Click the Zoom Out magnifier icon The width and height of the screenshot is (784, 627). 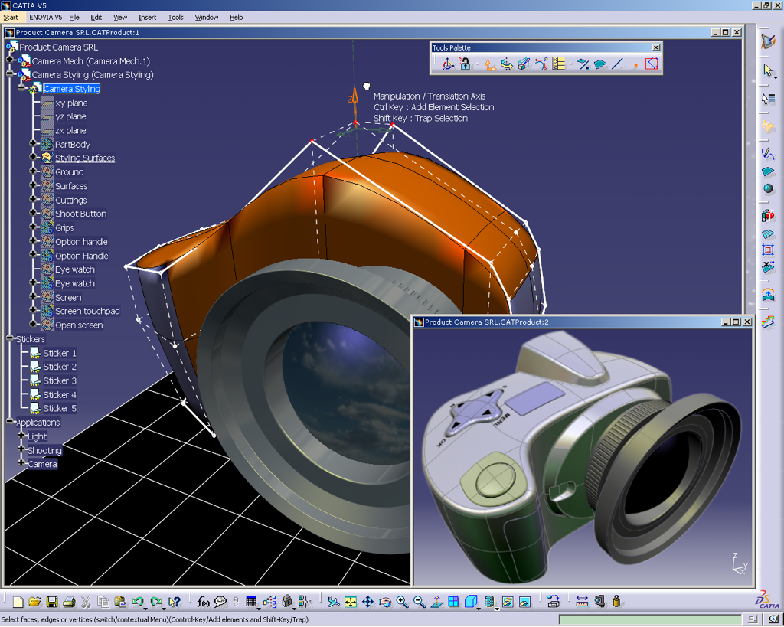click(x=418, y=602)
